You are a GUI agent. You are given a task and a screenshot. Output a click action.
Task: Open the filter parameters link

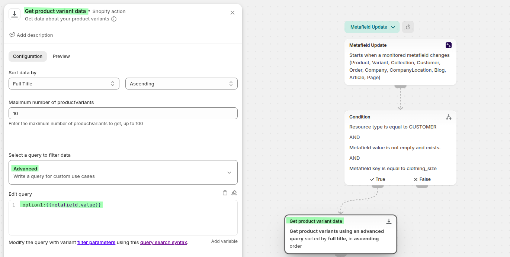[96, 243]
